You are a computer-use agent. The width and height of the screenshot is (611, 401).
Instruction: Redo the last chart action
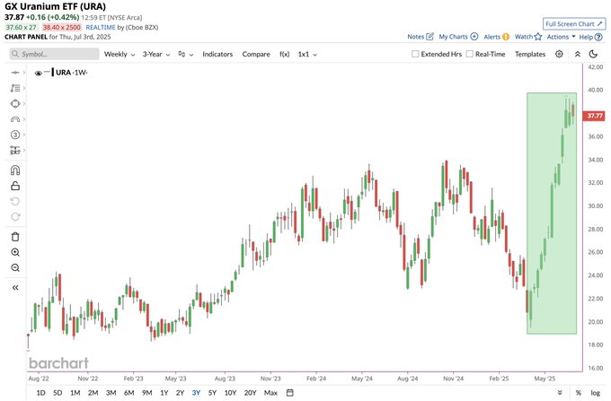(x=15, y=216)
